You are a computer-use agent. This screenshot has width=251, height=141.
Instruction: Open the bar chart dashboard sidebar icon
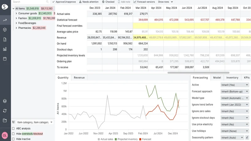tap(5, 49)
